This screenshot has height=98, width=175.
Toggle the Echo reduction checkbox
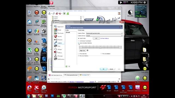(79, 54)
